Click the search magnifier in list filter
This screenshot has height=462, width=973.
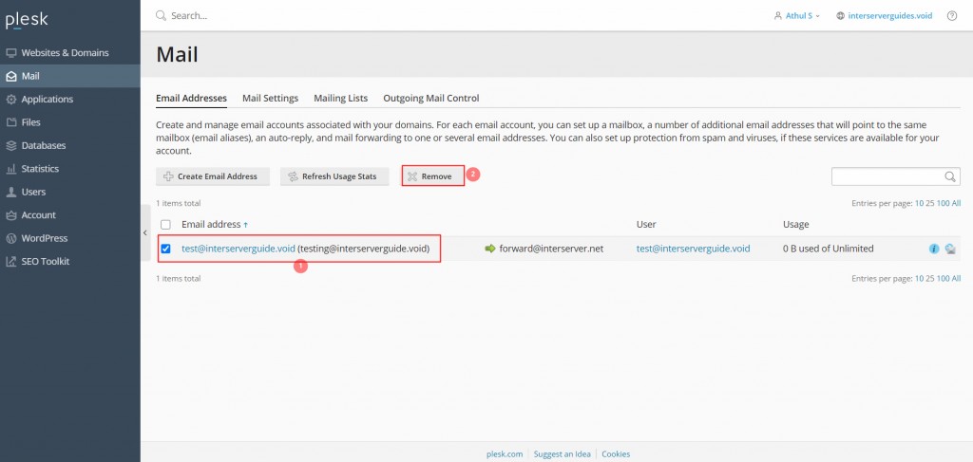pyautogui.click(x=950, y=176)
